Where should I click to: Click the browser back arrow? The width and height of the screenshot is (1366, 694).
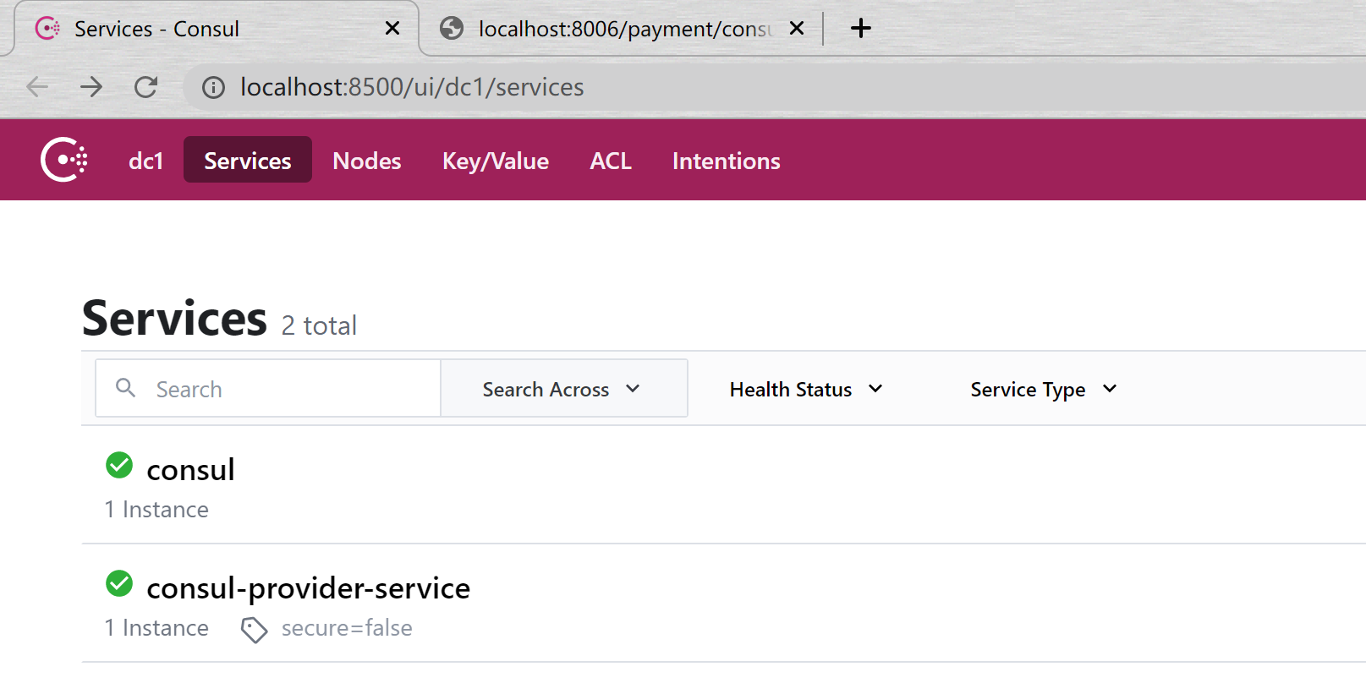click(x=37, y=87)
